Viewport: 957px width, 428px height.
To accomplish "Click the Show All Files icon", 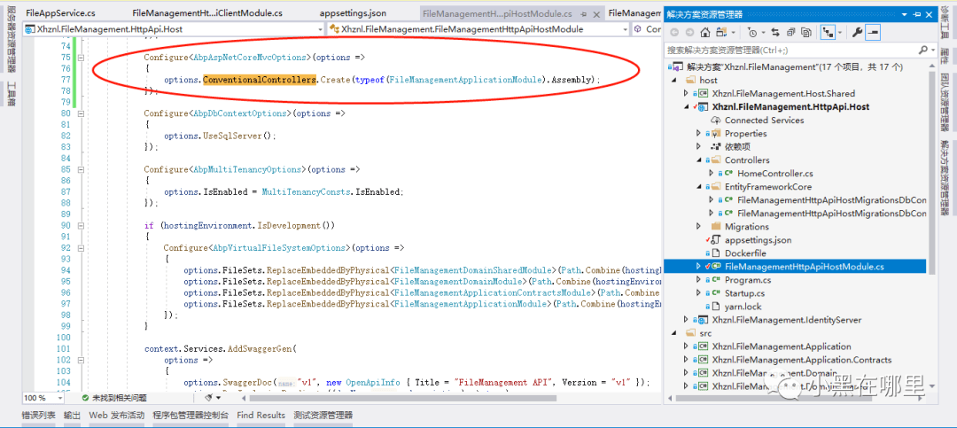I will (x=808, y=32).
